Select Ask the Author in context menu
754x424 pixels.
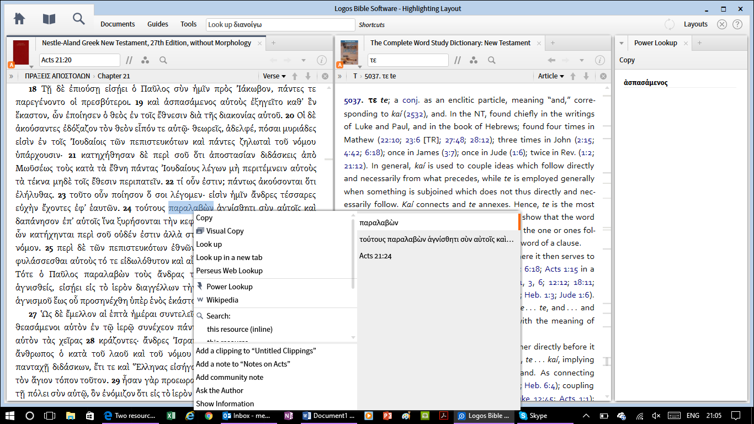[275, 390]
